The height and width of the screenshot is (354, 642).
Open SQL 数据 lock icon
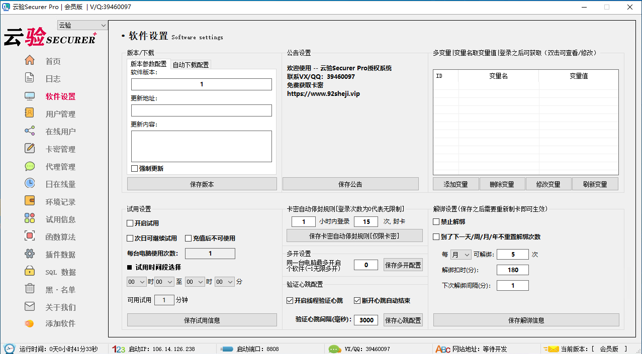(30, 272)
